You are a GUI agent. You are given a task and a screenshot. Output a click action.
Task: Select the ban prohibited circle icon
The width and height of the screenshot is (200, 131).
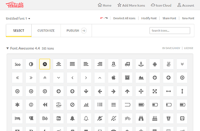pos(72,105)
